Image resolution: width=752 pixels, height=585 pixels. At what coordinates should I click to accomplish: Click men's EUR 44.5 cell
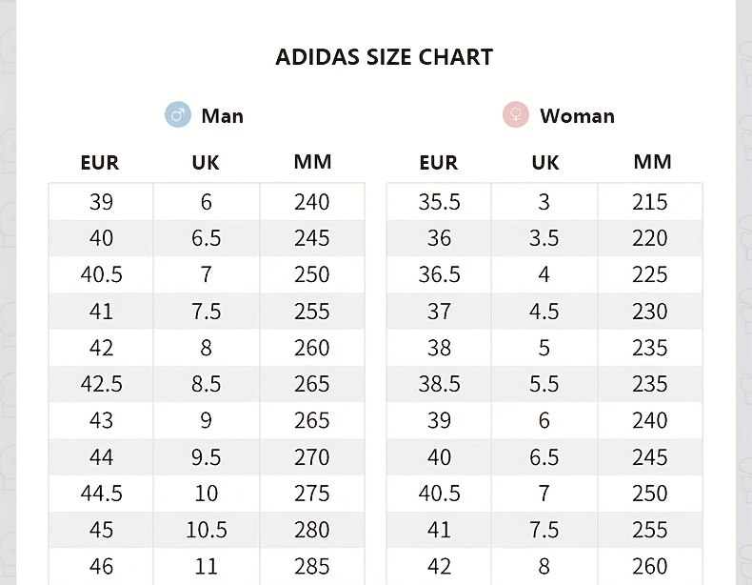tap(101, 494)
